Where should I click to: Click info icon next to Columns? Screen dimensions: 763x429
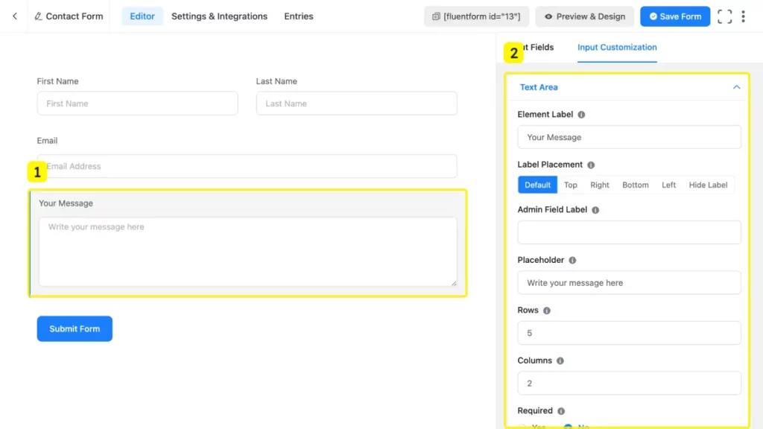[x=560, y=361]
